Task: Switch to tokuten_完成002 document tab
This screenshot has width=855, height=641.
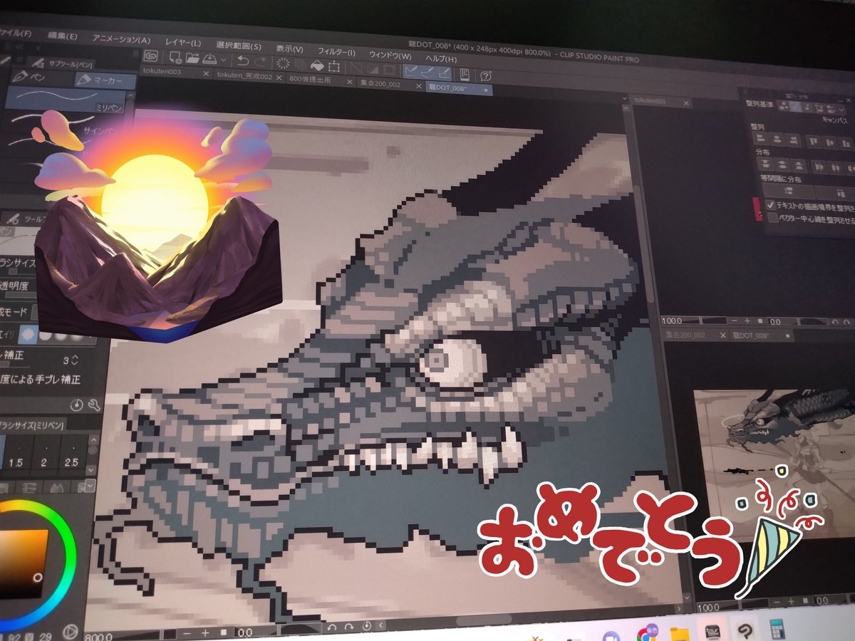Action: pyautogui.click(x=244, y=76)
